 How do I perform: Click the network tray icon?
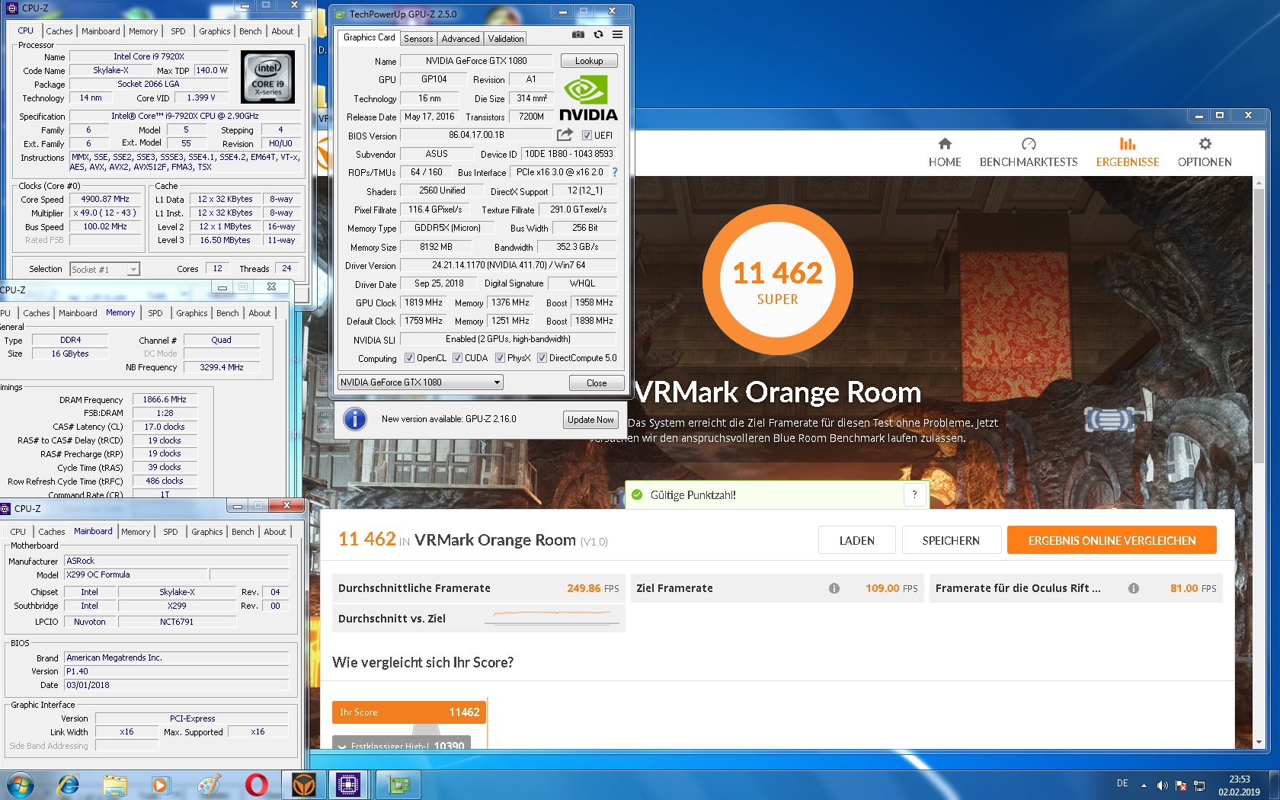[x=1199, y=786]
